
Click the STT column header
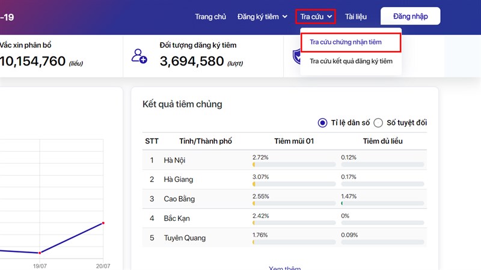tap(152, 141)
